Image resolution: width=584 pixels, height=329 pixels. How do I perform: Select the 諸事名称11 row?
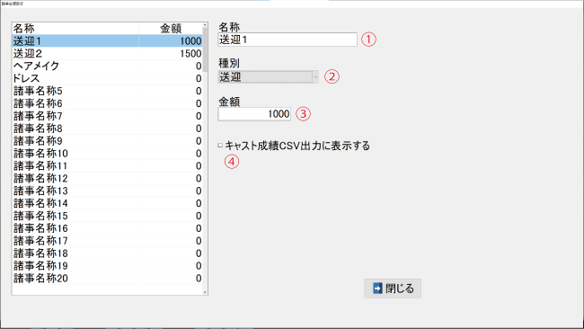point(107,165)
